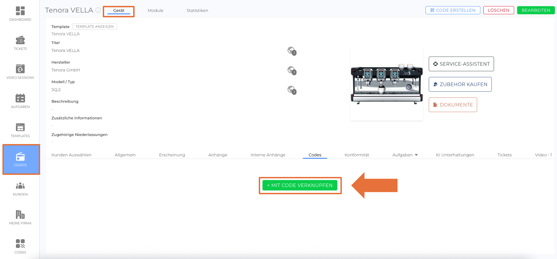Image resolution: width=557 pixels, height=259 pixels.
Task: Open Kunden in the sidebar
Action: click(x=20, y=189)
